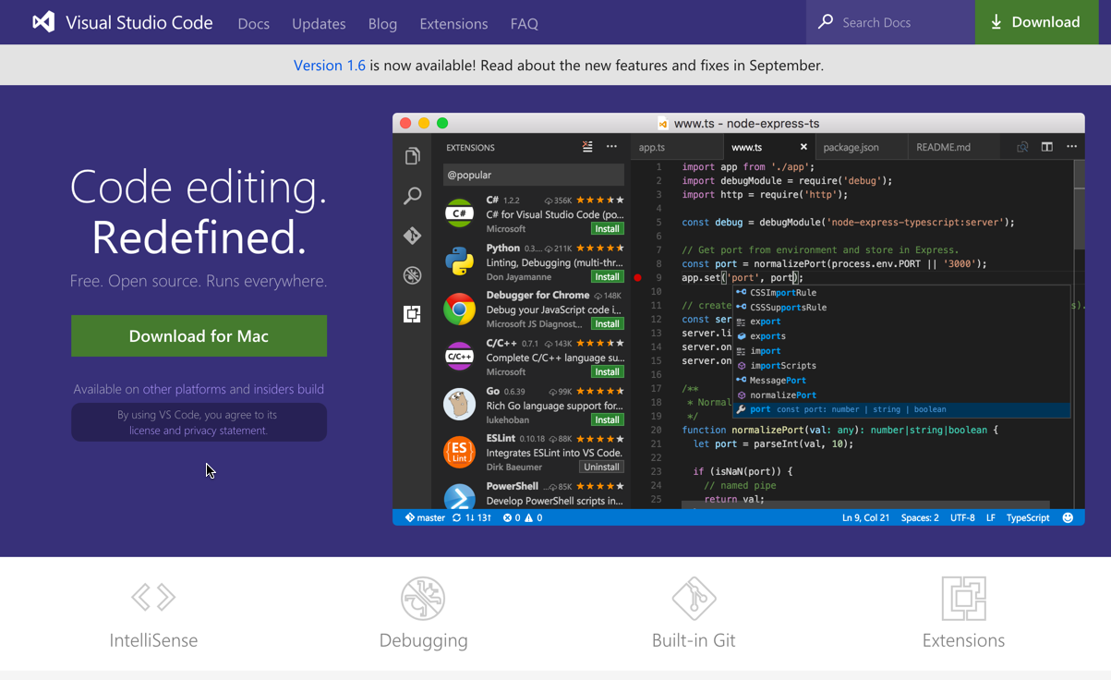Click the IntelliSense feature icon

(153, 598)
